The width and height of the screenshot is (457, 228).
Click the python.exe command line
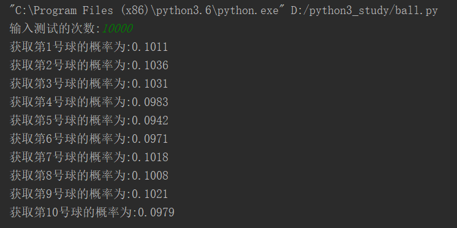(x=224, y=11)
